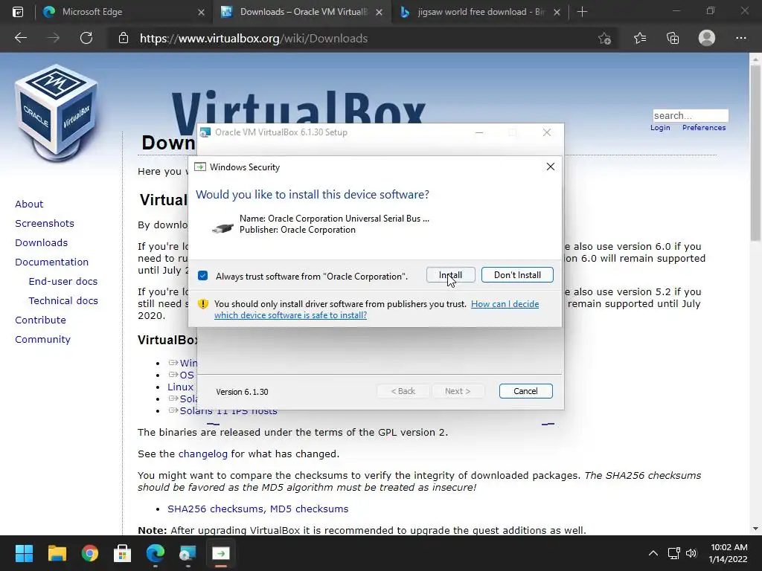Click the scrollbar down arrow
The image size is (762, 571).
[x=755, y=529]
